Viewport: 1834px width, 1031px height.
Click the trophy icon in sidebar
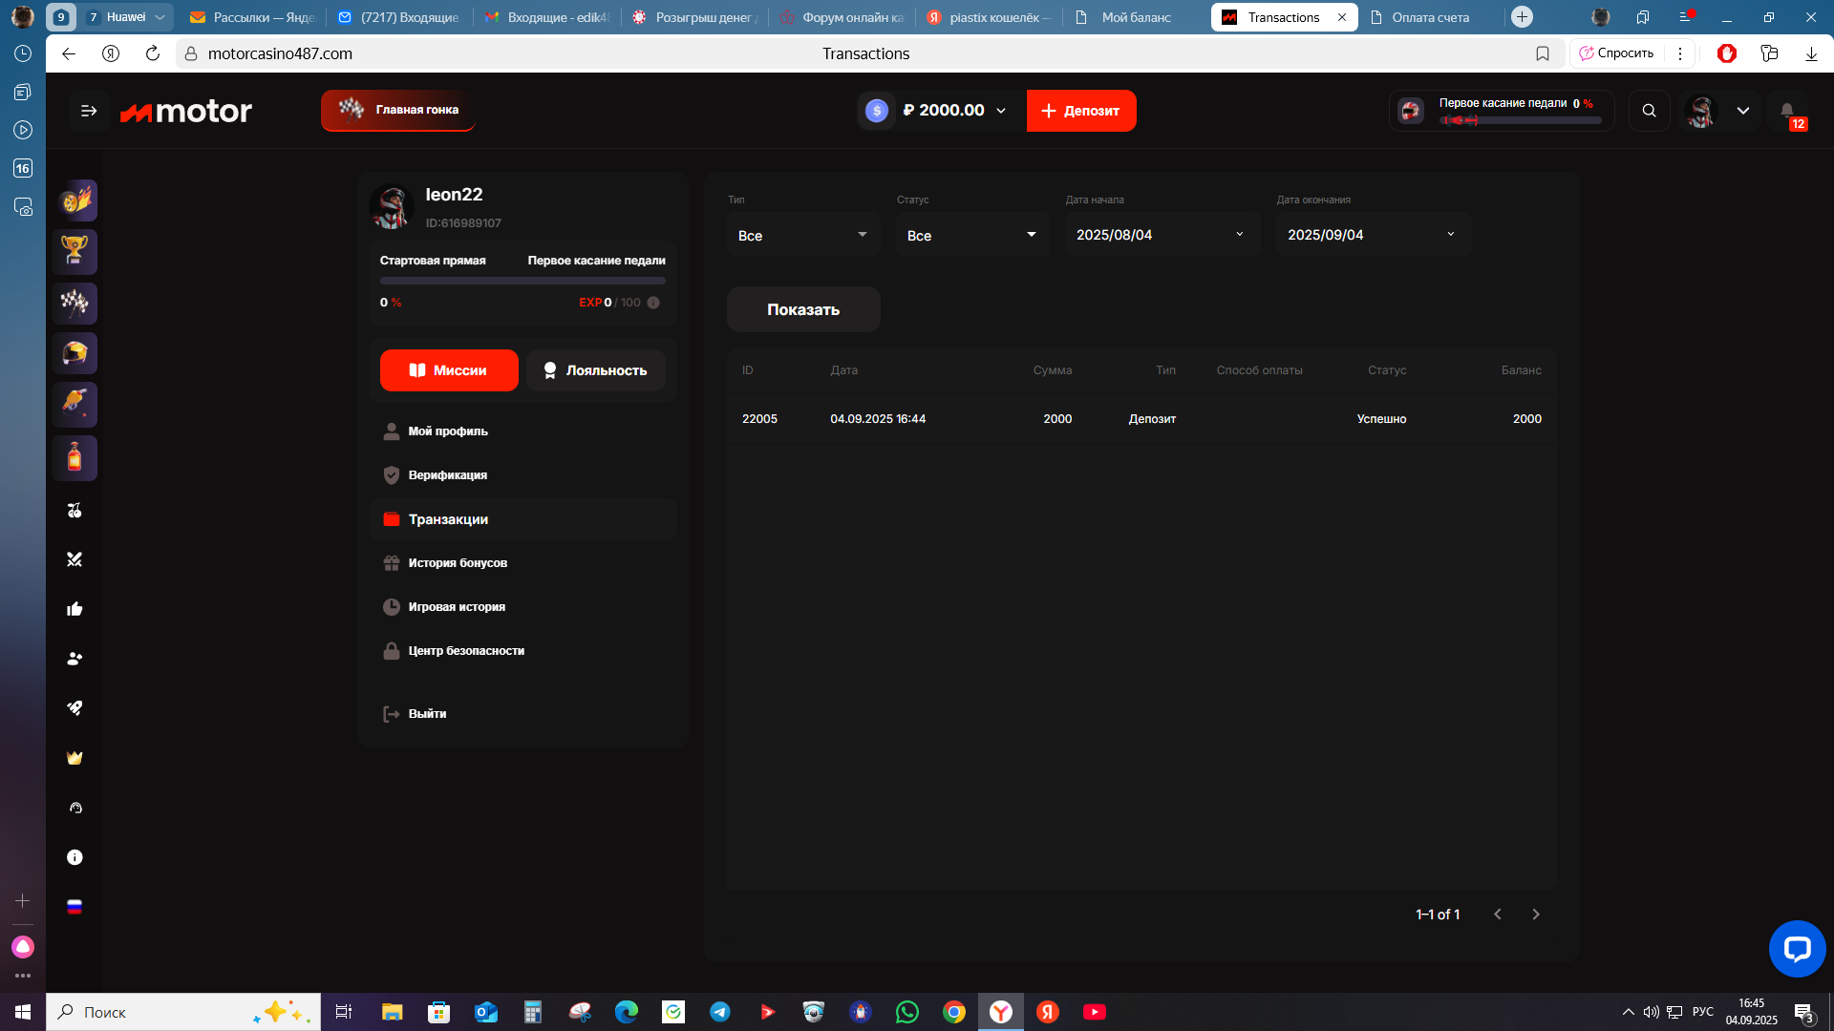click(x=75, y=251)
